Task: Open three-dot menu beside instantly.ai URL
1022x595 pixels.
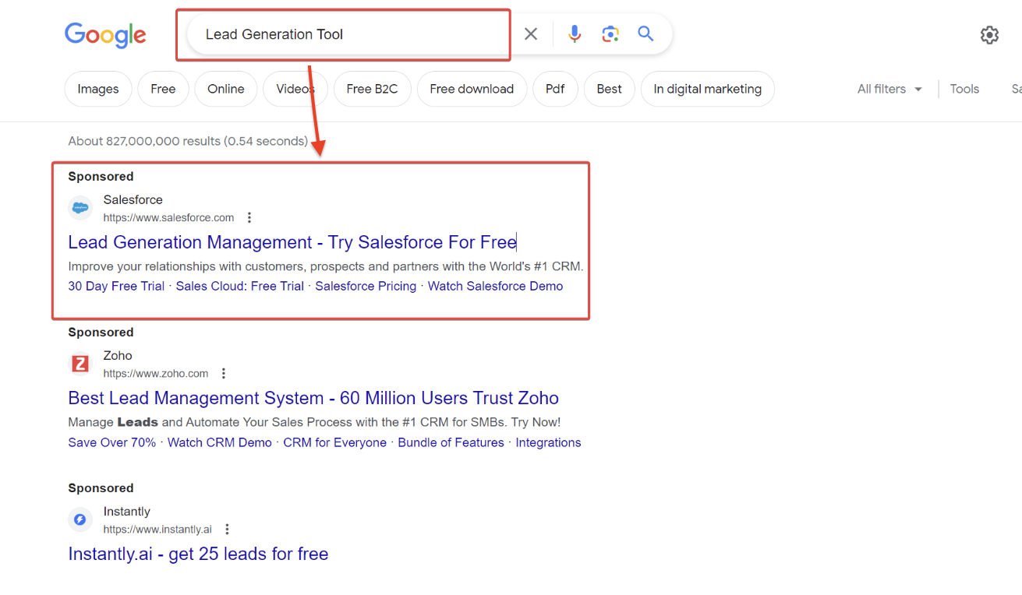Action: [227, 530]
